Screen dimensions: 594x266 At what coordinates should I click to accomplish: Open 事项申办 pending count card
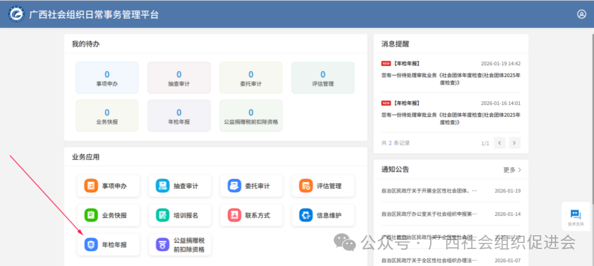pyautogui.click(x=107, y=78)
